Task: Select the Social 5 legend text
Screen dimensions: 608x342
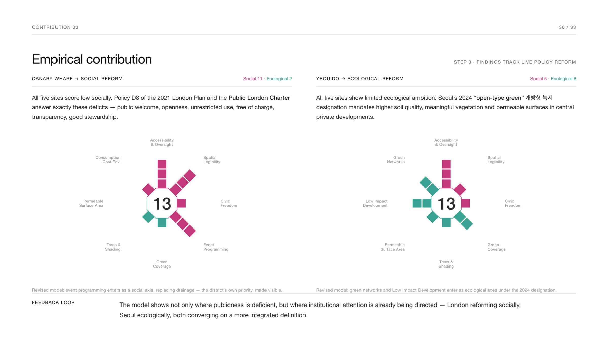Action: coord(538,79)
